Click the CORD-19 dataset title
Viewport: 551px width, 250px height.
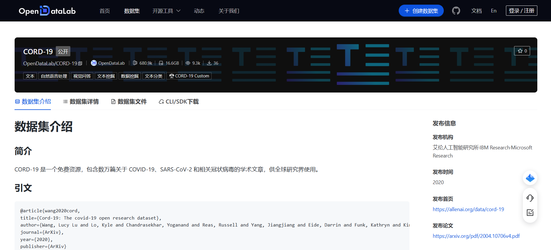(x=38, y=52)
